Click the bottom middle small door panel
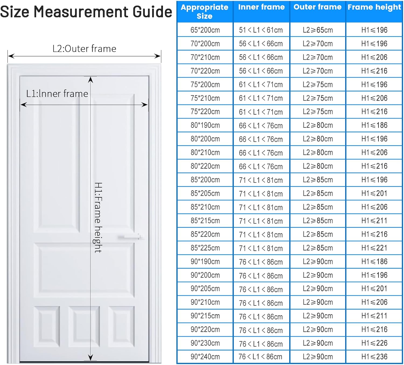This screenshot has height=365, width=404. pos(84,326)
